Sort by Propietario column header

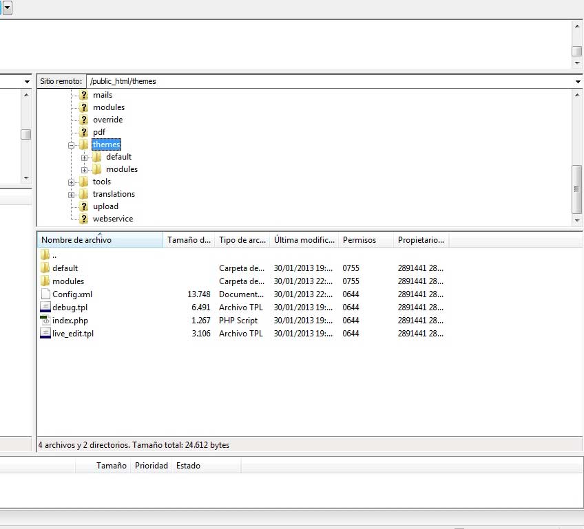click(421, 240)
